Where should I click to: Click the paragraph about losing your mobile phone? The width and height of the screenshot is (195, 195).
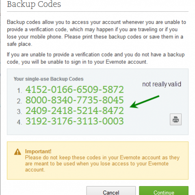coord(96,33)
